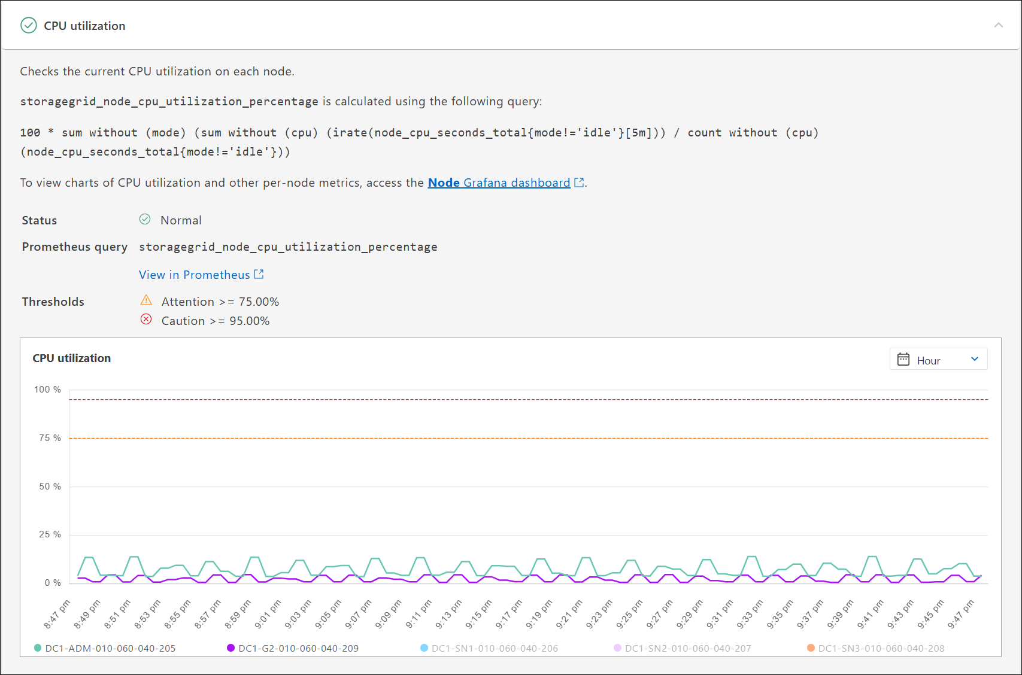Click the external link icon after Grafana dashboard
The image size is (1022, 675).
point(579,183)
